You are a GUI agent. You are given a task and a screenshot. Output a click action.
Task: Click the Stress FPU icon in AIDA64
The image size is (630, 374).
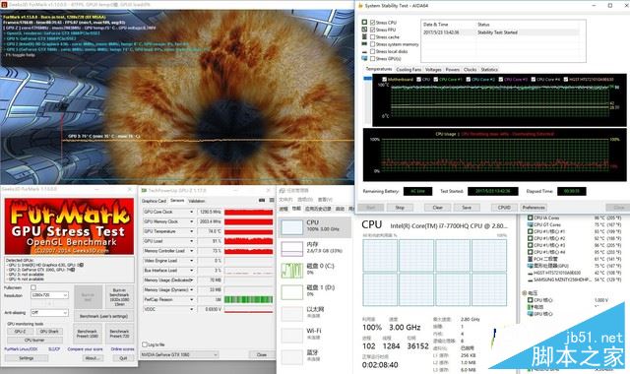coord(364,30)
